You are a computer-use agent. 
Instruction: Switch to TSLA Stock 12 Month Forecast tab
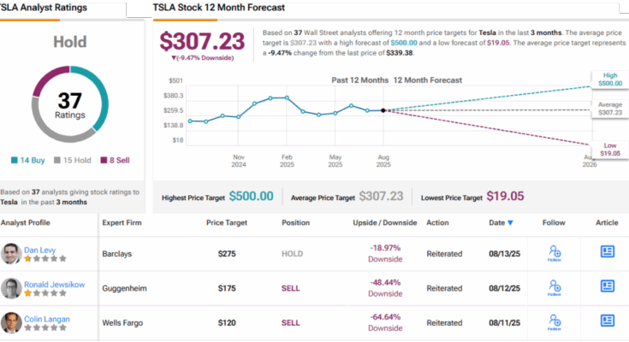tap(219, 8)
